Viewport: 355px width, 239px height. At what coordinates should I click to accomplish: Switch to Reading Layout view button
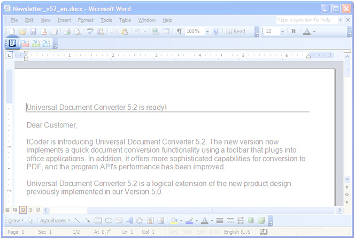[38, 210]
